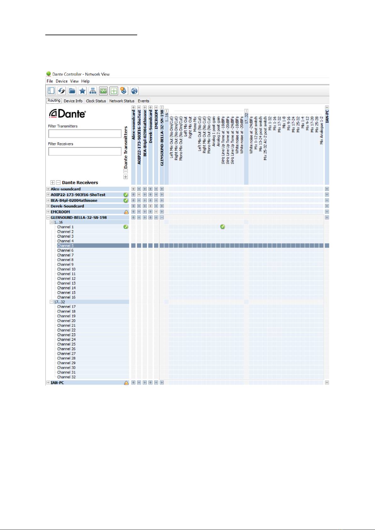The height and width of the screenshot is (530, 375).
Task: Click the 'Mix 1-32' transmitter label
Action: pos(270,124)
